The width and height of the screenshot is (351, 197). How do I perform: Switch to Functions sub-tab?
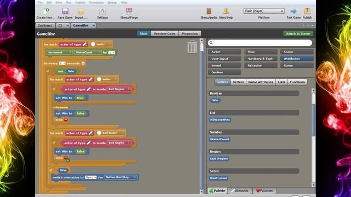[x=297, y=82]
